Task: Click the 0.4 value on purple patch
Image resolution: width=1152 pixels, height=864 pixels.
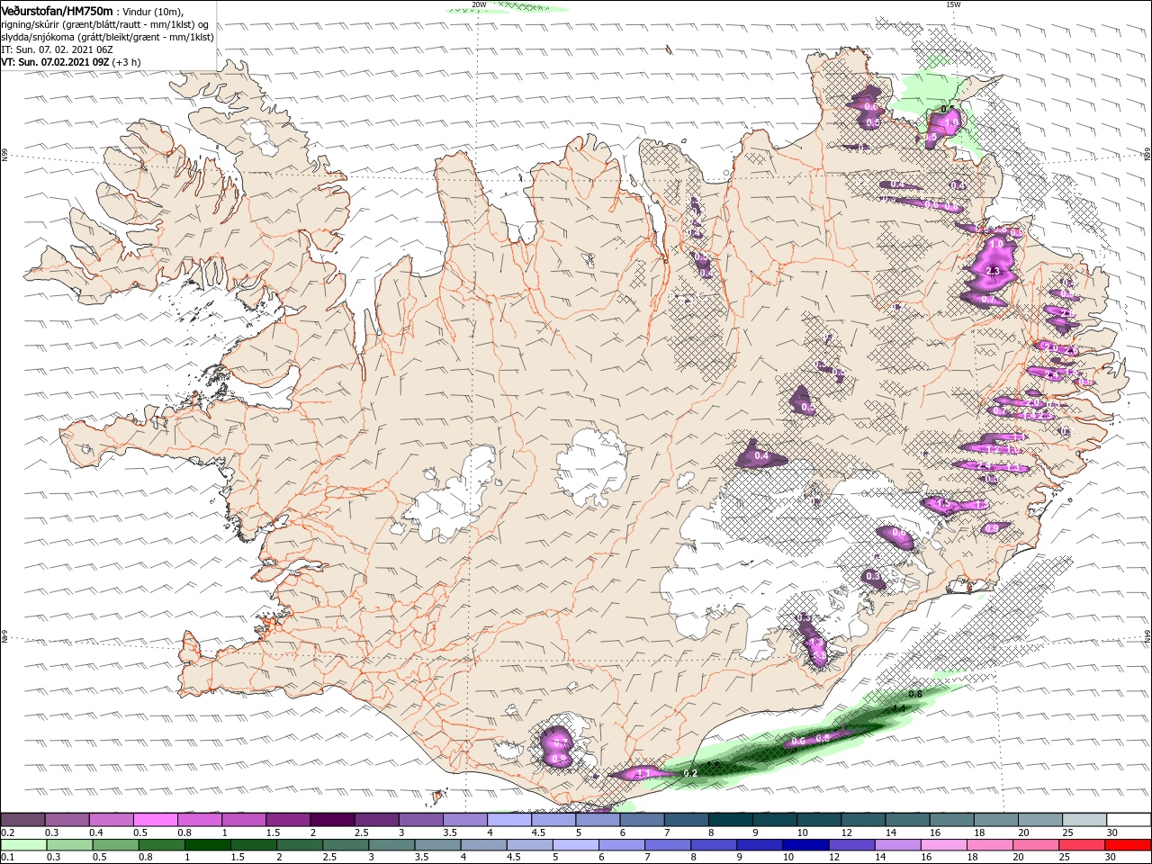Action: click(761, 456)
